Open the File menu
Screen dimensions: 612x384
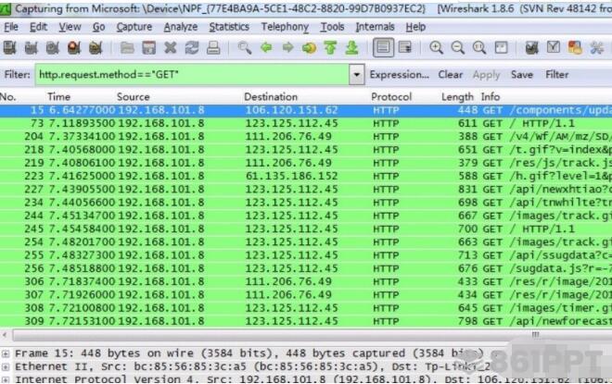[11, 27]
